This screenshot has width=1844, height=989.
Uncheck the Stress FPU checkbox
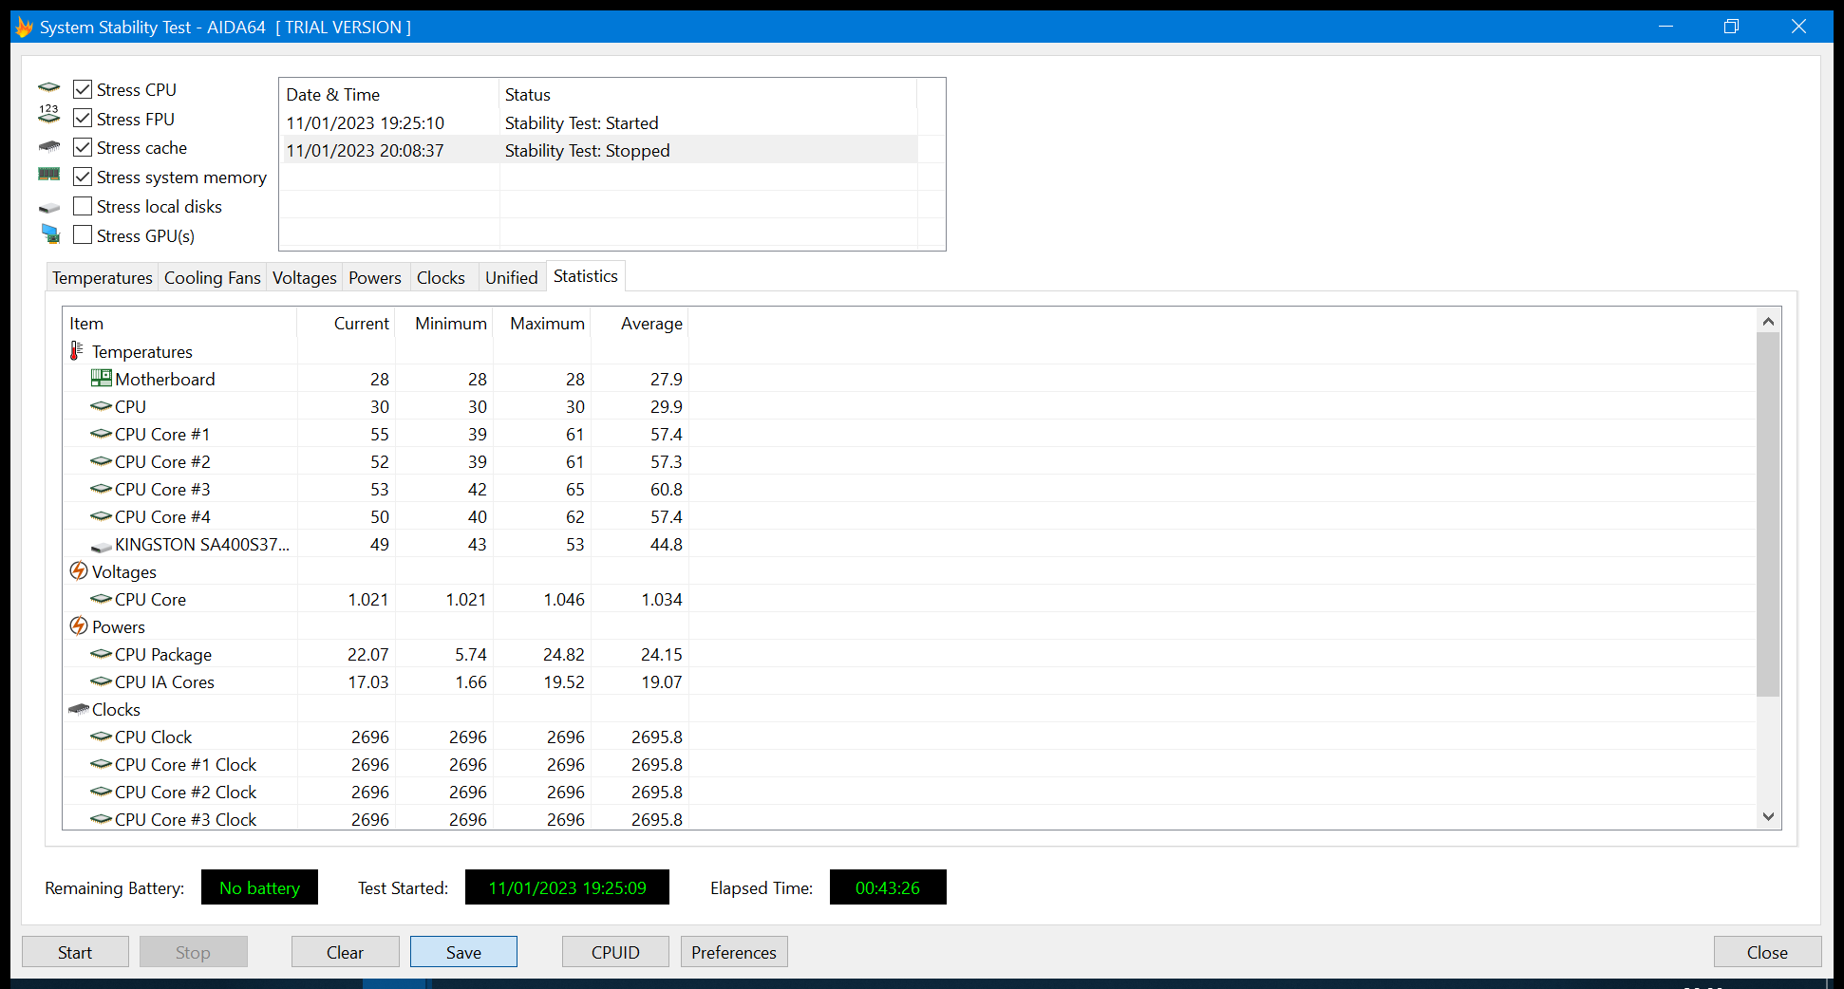point(83,119)
